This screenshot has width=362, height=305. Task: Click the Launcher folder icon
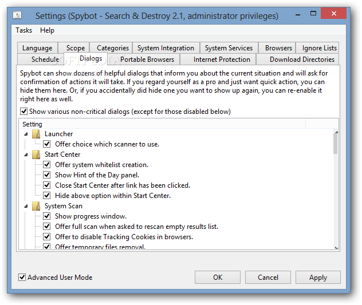pyautogui.click(x=36, y=134)
